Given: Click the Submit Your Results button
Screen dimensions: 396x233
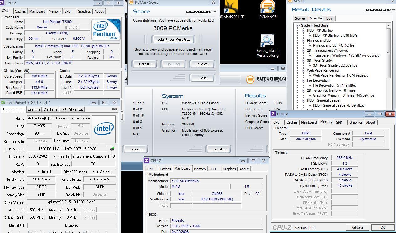Looking at the screenshot, I should pyautogui.click(x=173, y=39).
